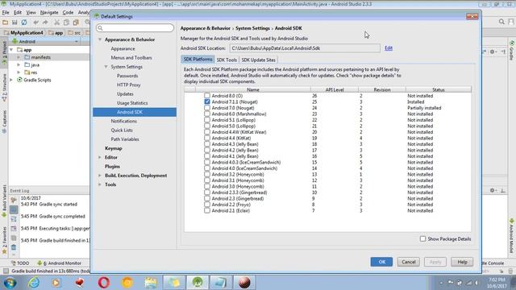Click the gear icon in editor area
This screenshot has height=290, width=516.
493,52
